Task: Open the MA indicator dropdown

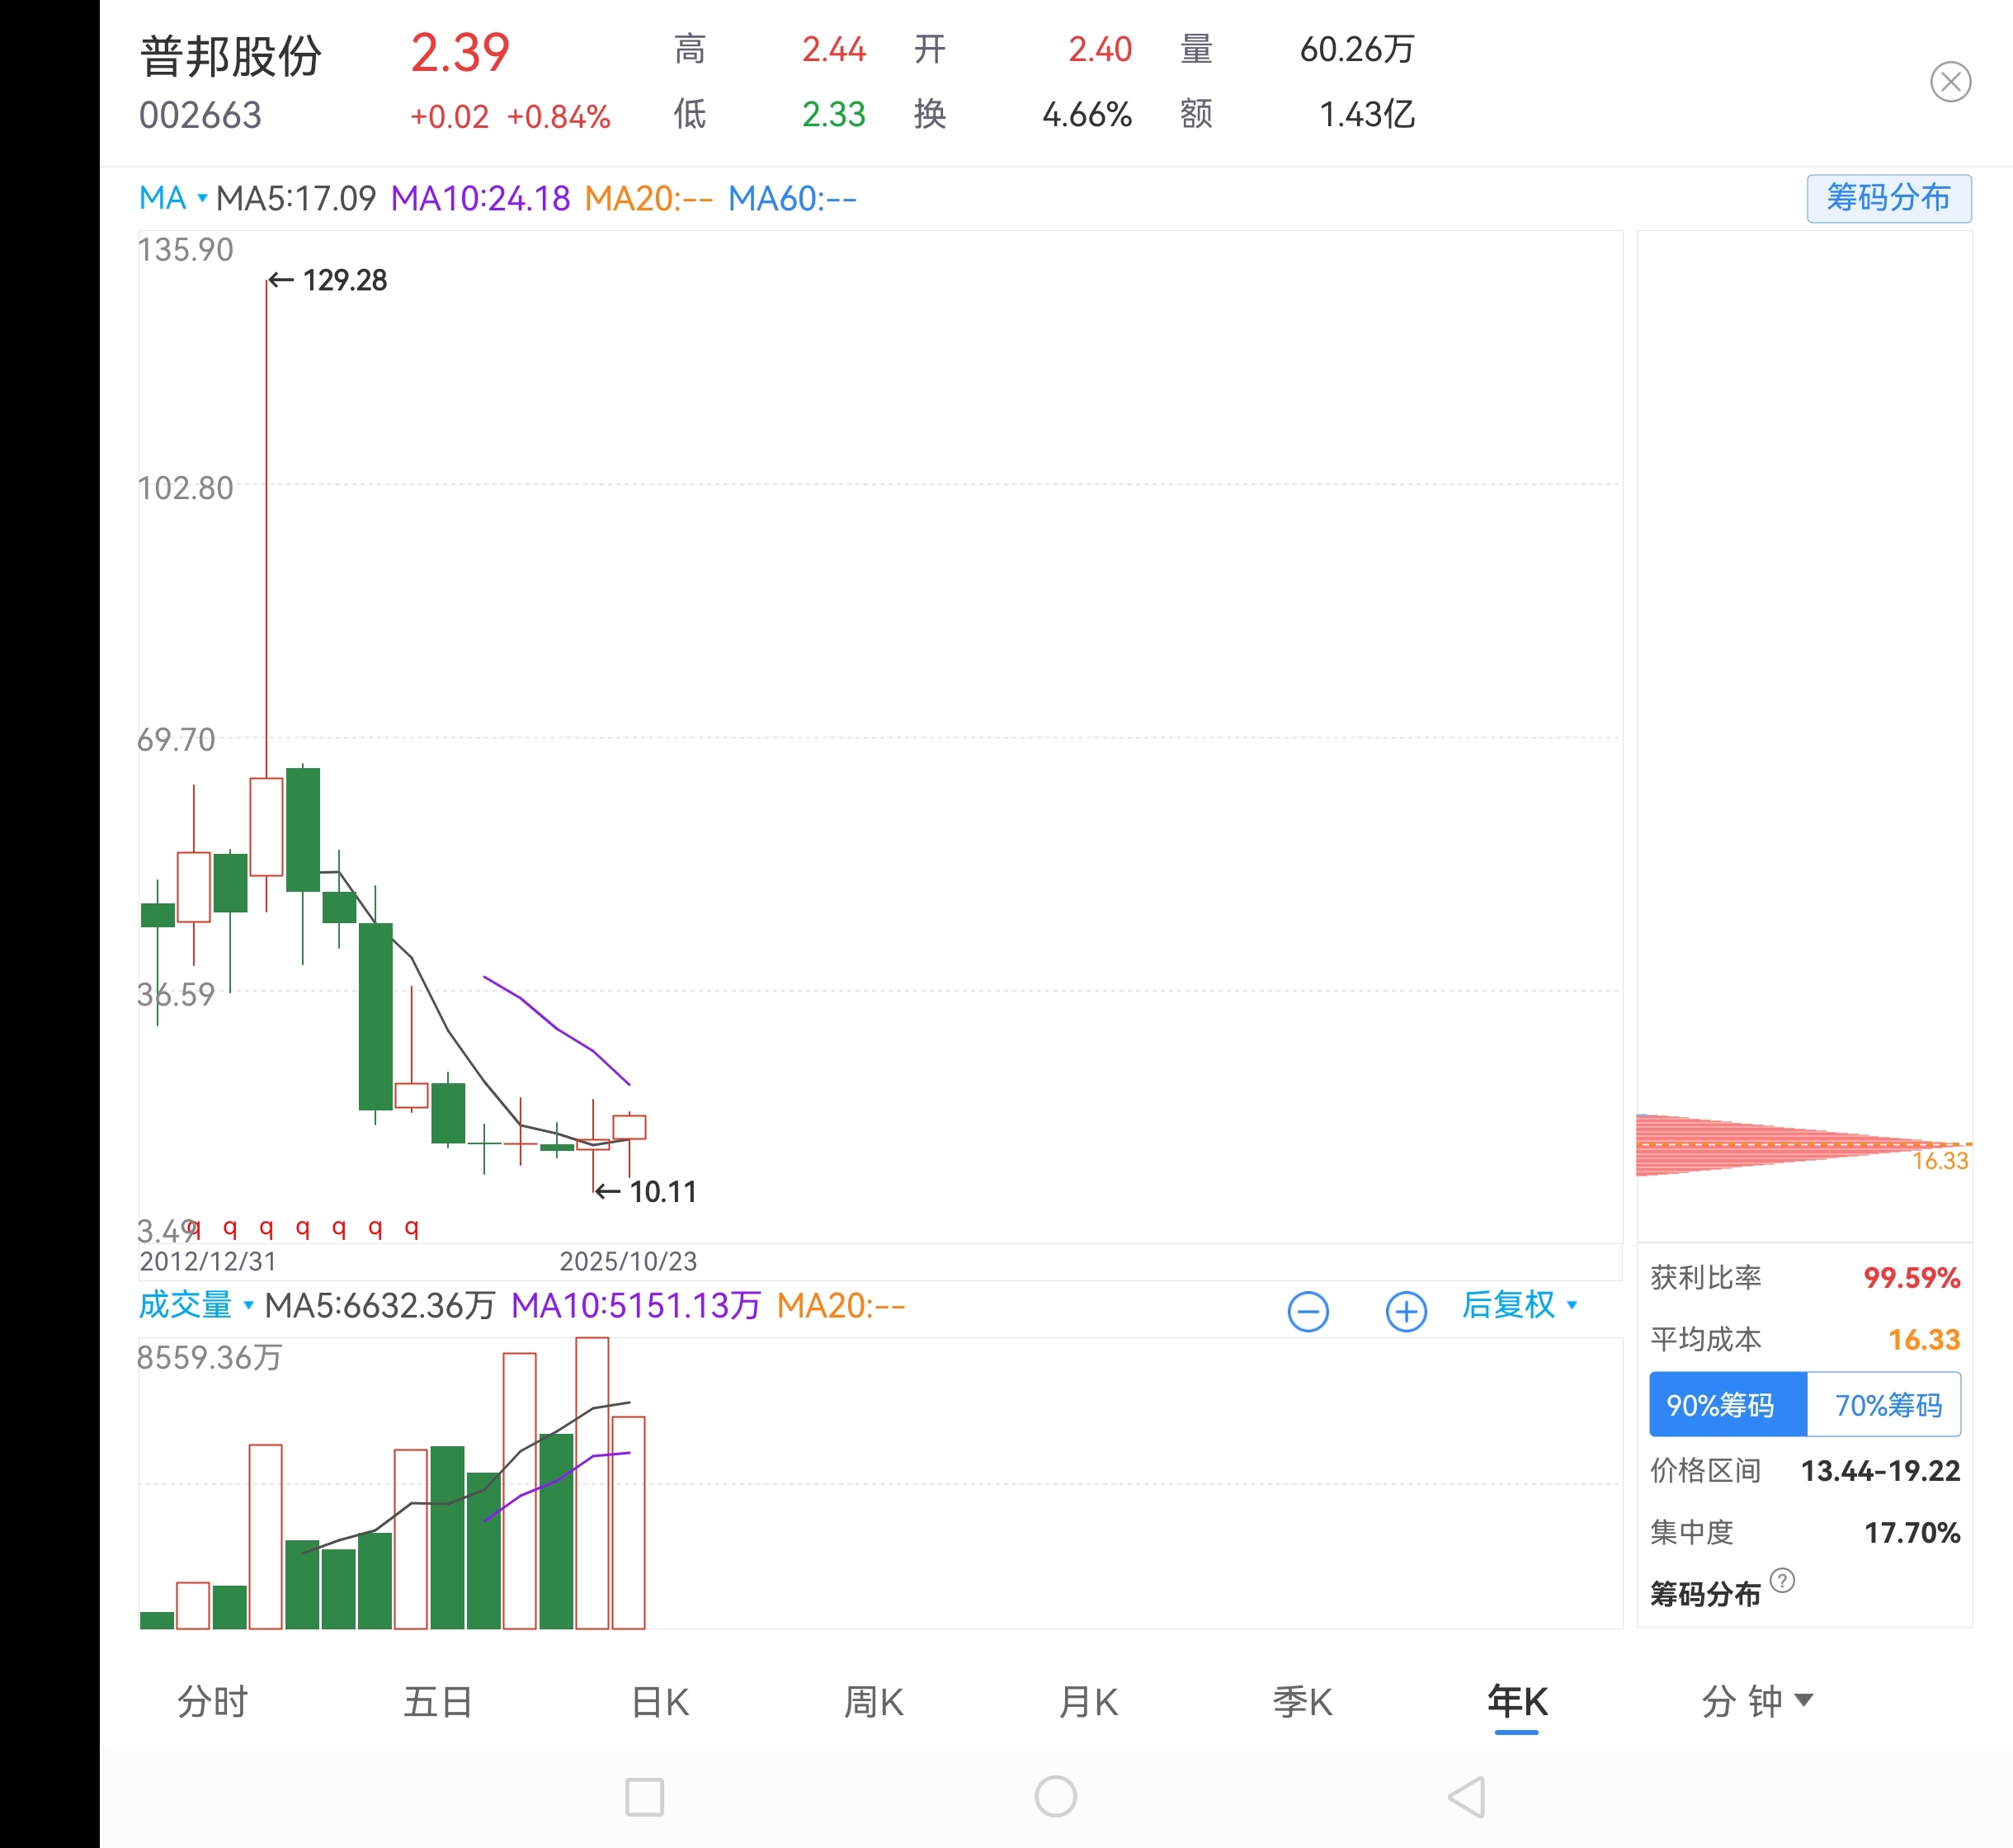Action: (x=173, y=198)
